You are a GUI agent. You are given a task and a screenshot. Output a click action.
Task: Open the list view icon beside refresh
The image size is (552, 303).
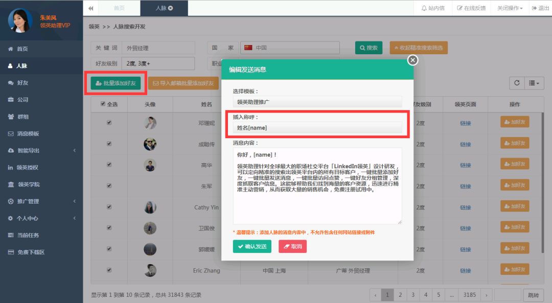coord(535,82)
